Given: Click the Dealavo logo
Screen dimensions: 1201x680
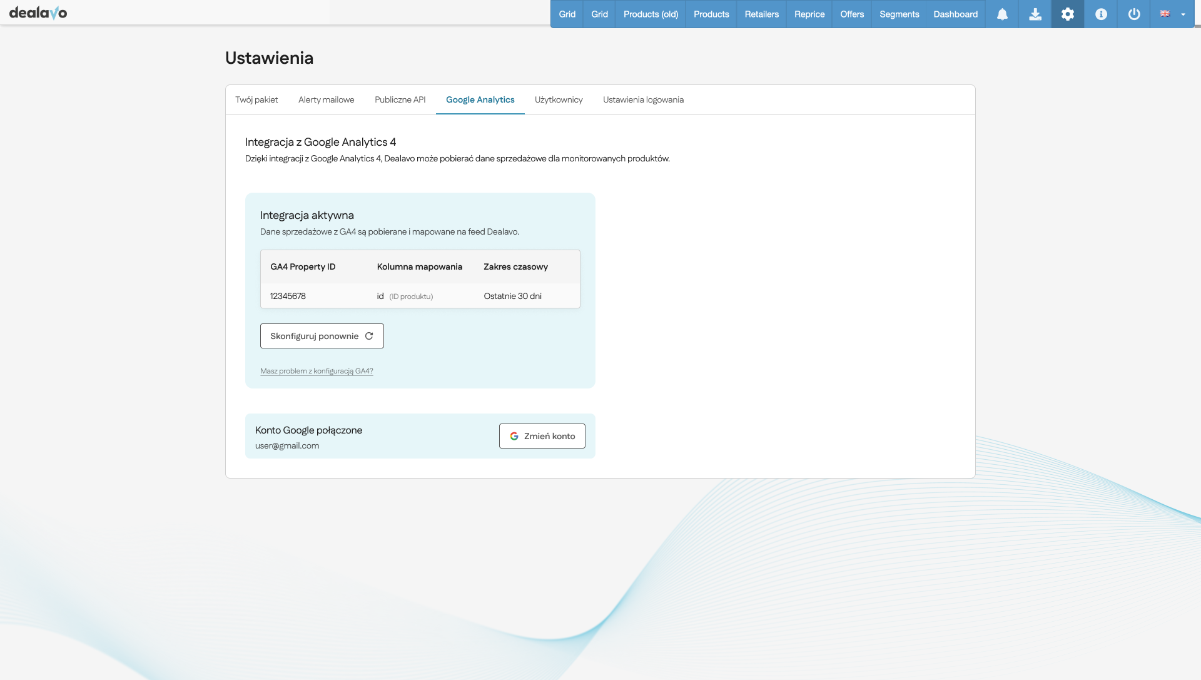Looking at the screenshot, I should [x=38, y=13].
